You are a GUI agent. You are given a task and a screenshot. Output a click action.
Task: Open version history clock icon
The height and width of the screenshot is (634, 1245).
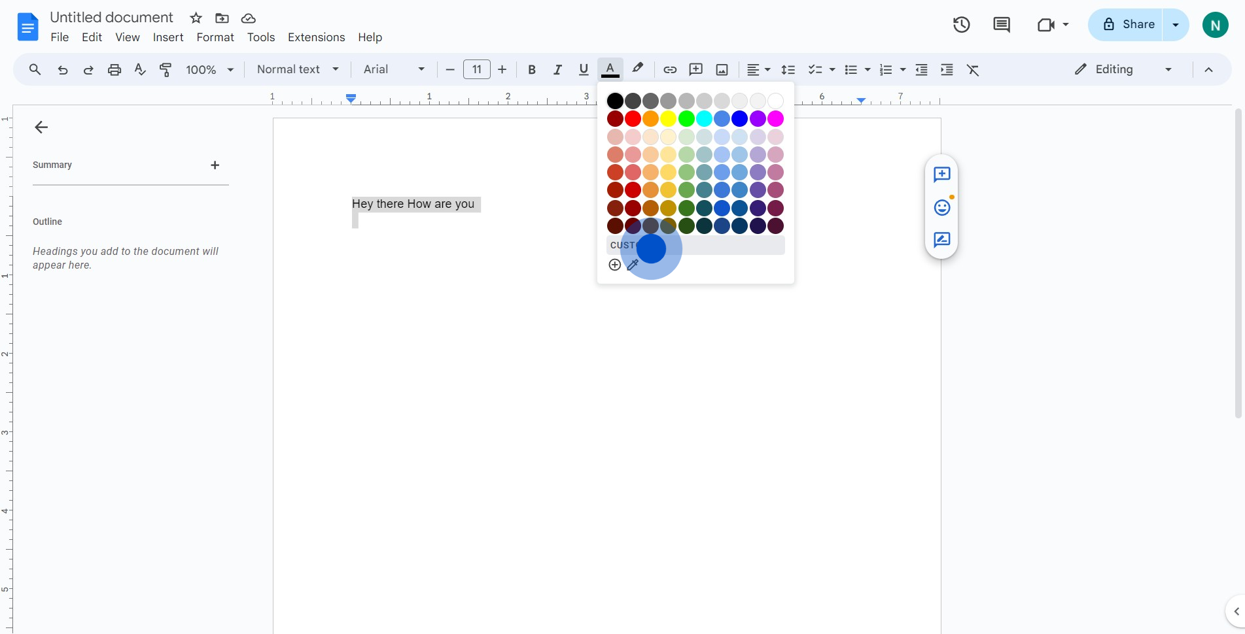tap(961, 25)
